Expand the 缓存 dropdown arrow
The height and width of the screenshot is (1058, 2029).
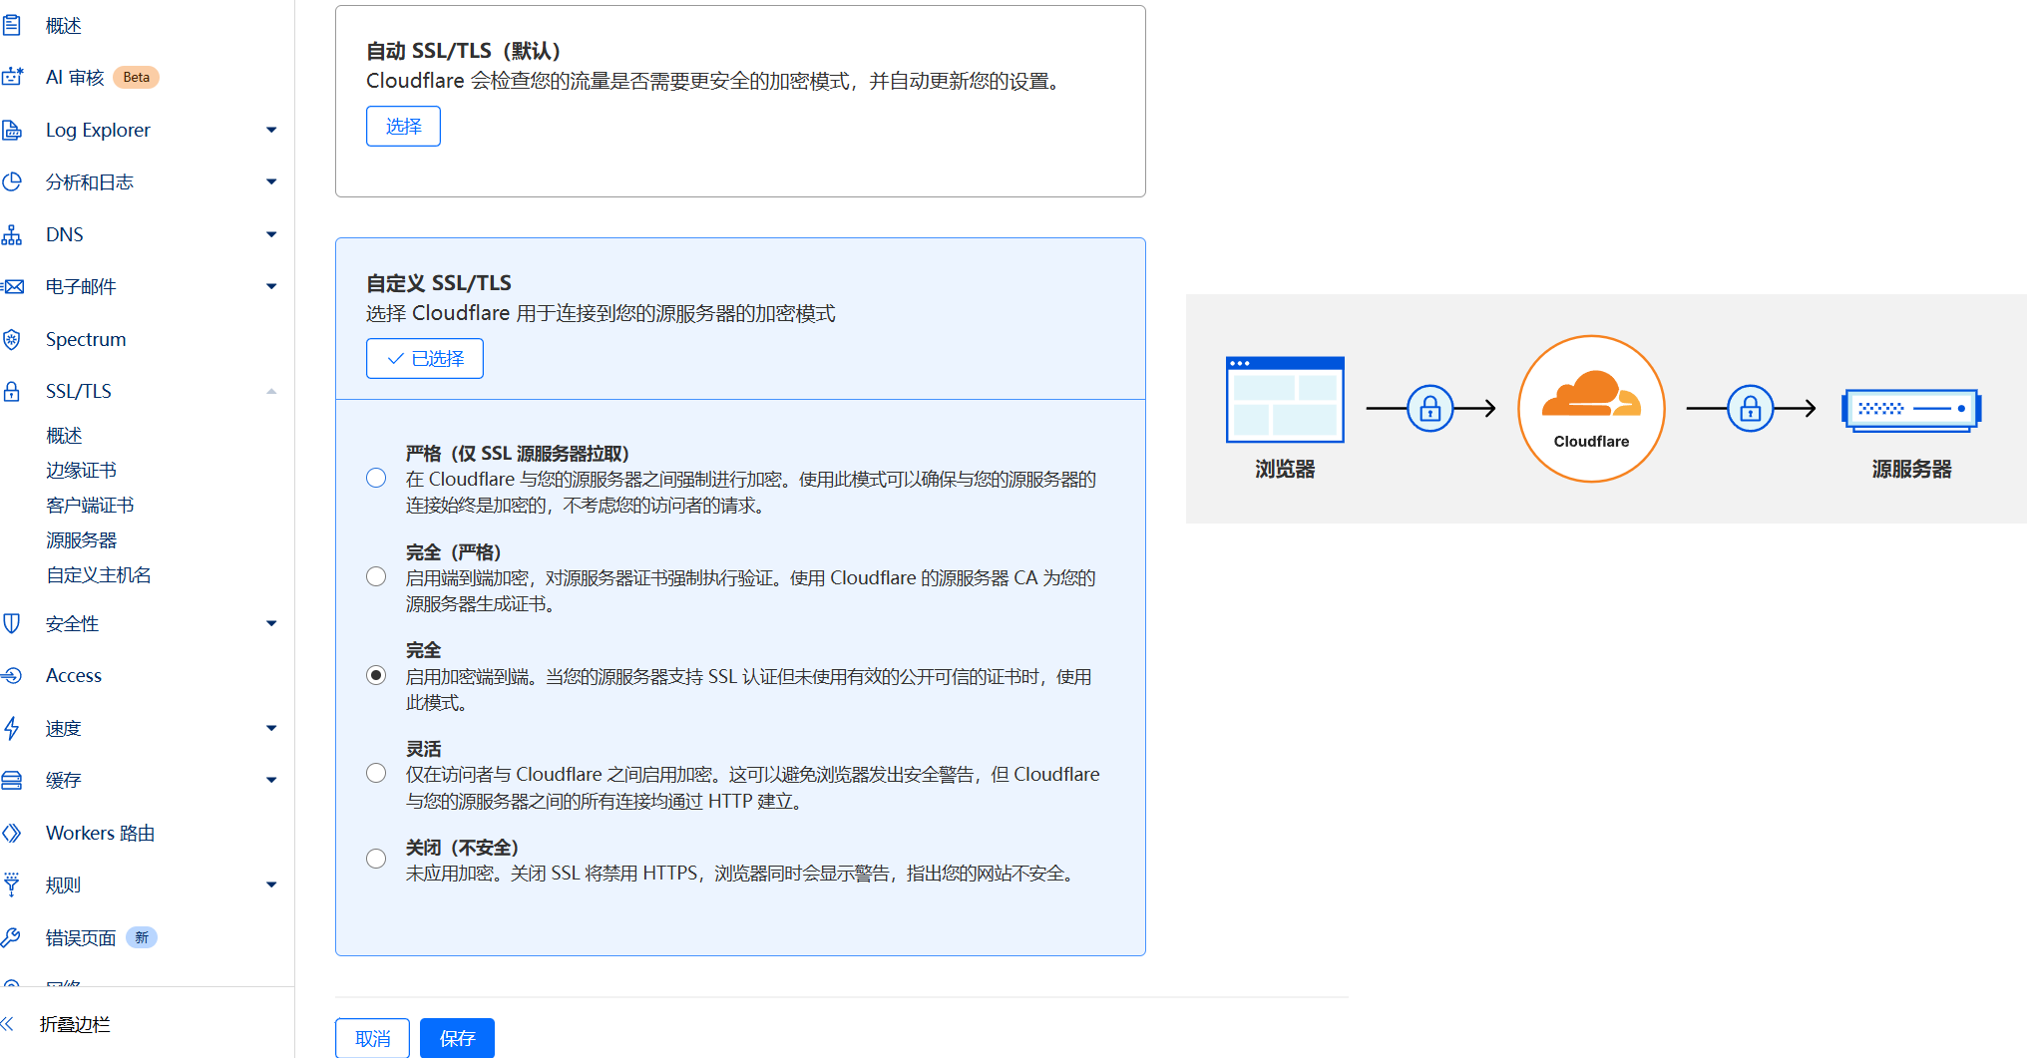click(271, 780)
